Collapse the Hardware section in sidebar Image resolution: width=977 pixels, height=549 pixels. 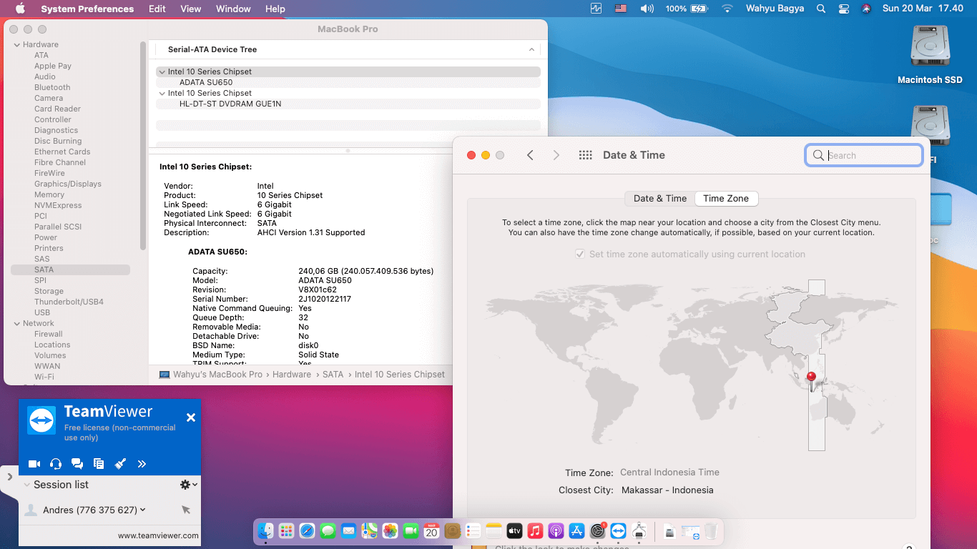click(16, 44)
